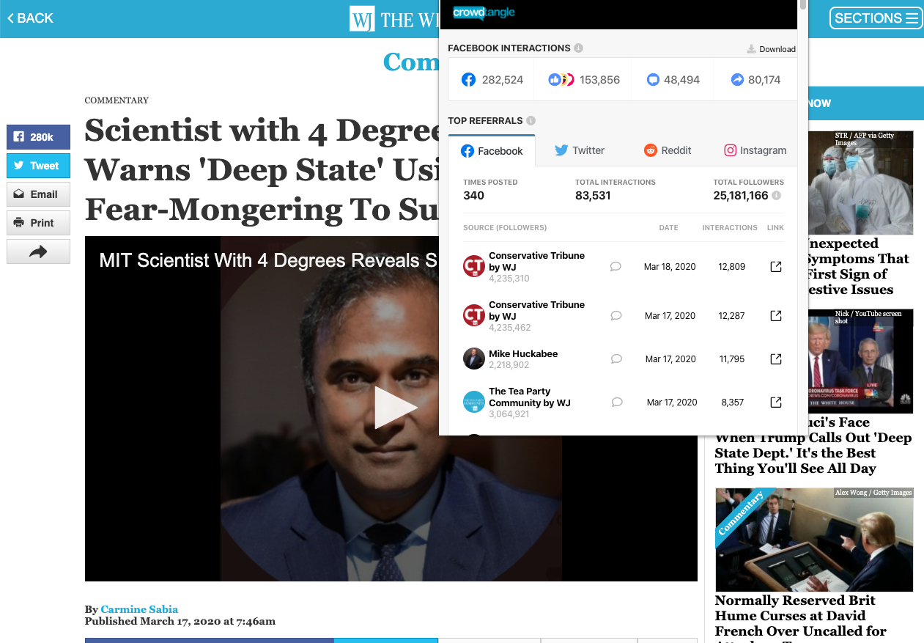The height and width of the screenshot is (643, 924).
Task: Go back using the BACK button
Action: (x=29, y=18)
